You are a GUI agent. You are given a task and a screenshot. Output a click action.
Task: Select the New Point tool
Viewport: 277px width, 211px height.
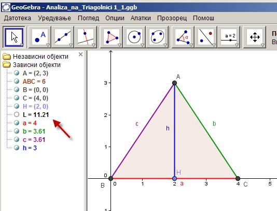(x=40, y=37)
